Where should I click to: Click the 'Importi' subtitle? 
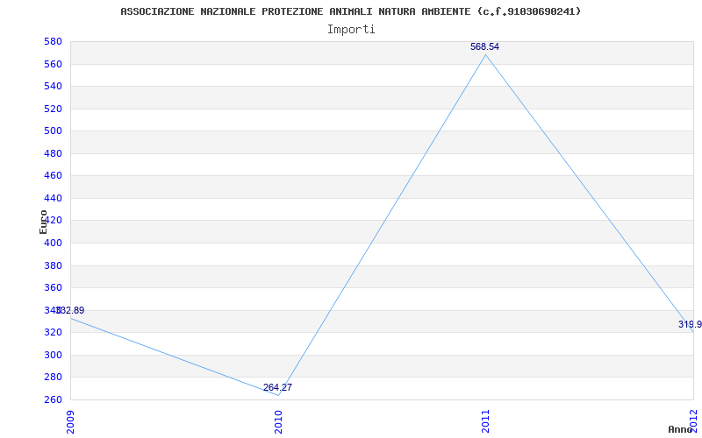click(351, 30)
